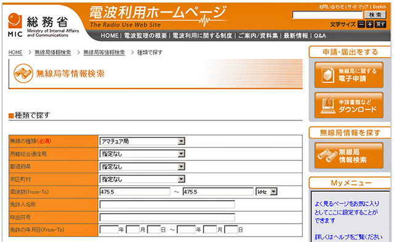The height and width of the screenshot is (242, 394).
Task: Click 無線局情報を探す sidebar heading
Action: (350, 133)
